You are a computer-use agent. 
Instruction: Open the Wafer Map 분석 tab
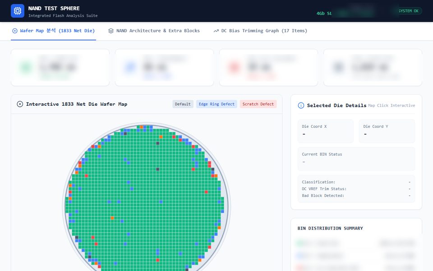[x=53, y=31]
